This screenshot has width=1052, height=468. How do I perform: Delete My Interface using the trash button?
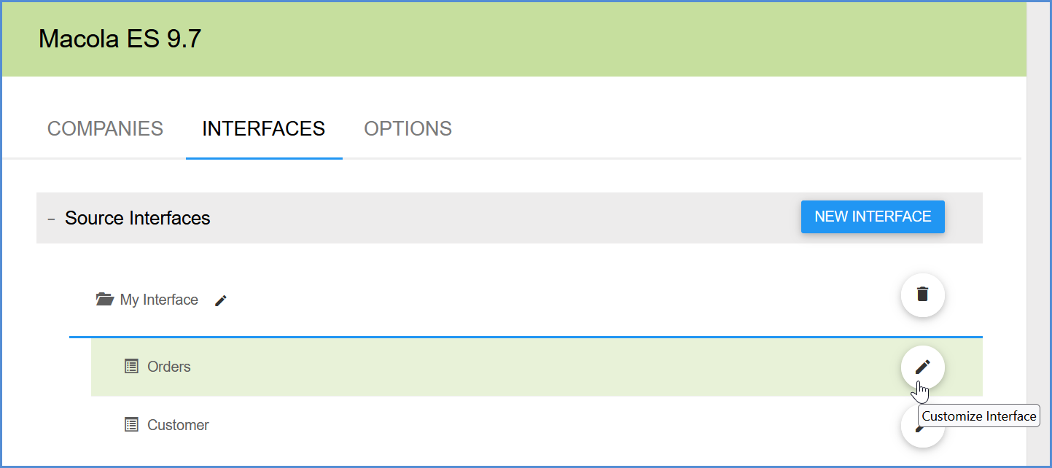pyautogui.click(x=922, y=295)
